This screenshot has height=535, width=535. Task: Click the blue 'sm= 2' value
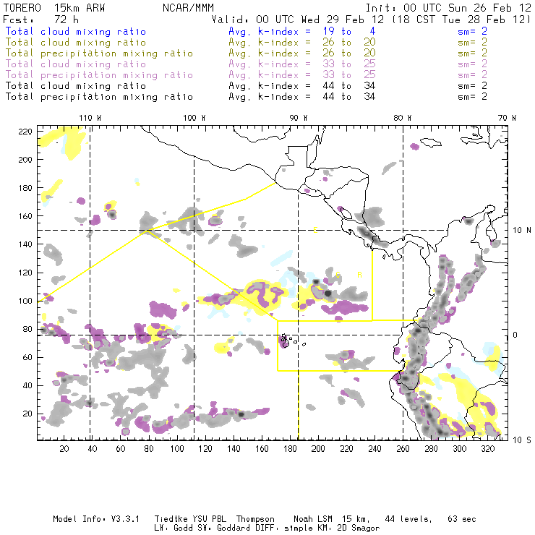click(473, 32)
